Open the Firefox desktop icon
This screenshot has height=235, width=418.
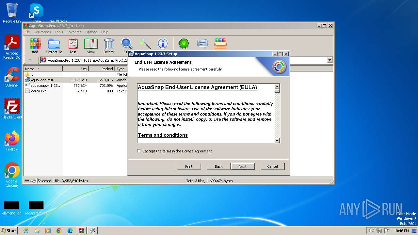[12, 141]
